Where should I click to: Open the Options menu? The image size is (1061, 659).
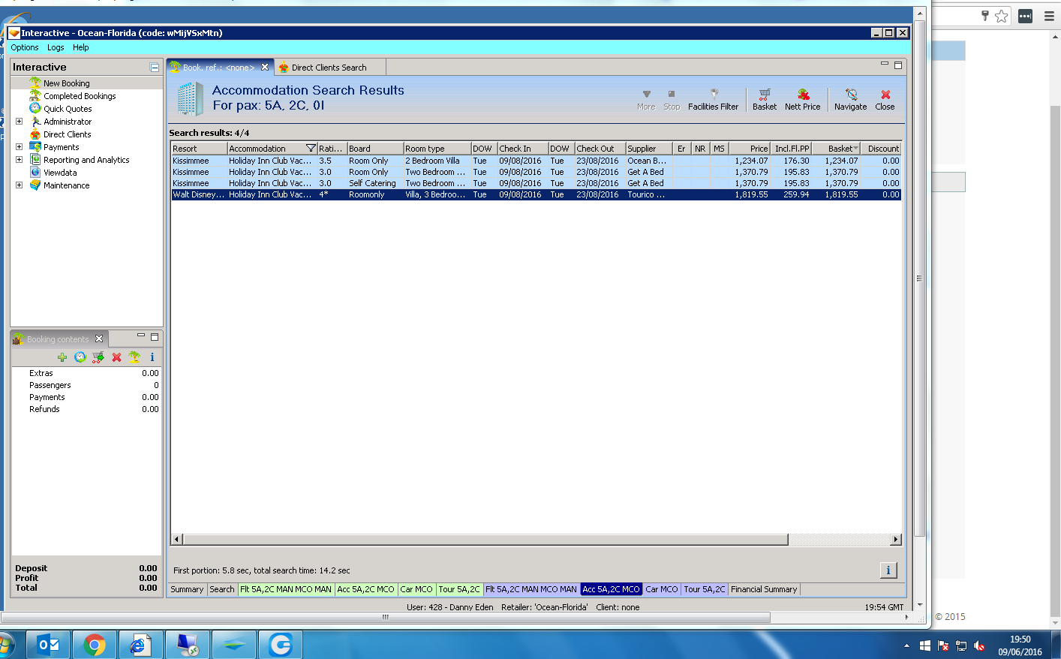click(x=25, y=47)
